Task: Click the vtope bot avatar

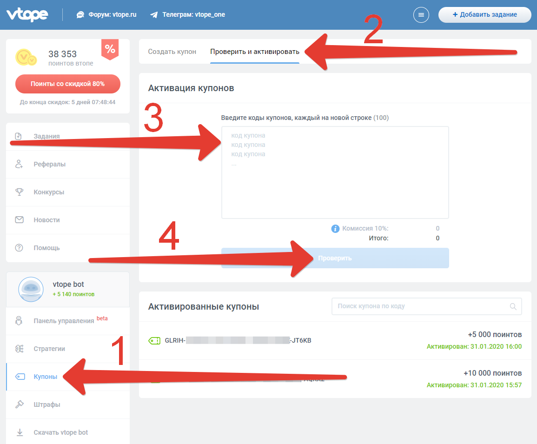Action: click(x=31, y=289)
